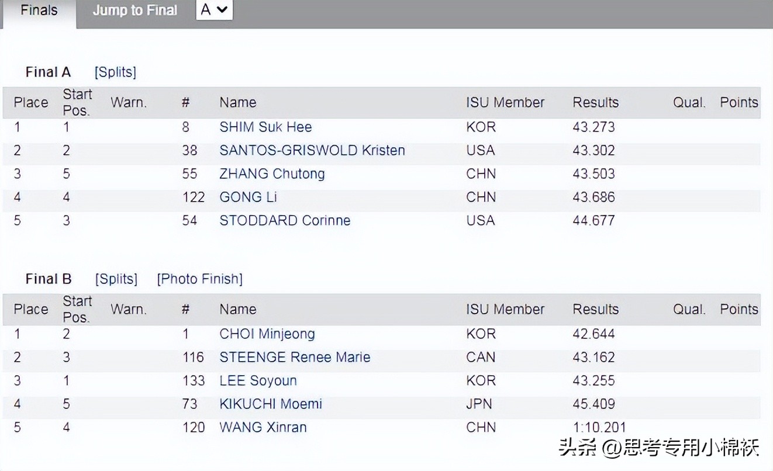Open Final A Splits link
This screenshot has width=773, height=471.
click(x=115, y=72)
